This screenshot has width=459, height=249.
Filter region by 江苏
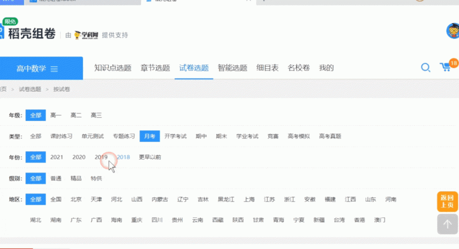(x=269, y=199)
